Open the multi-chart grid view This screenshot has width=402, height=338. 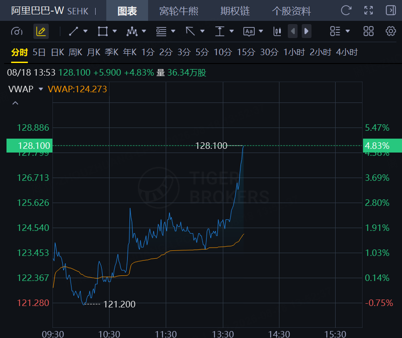(369, 31)
